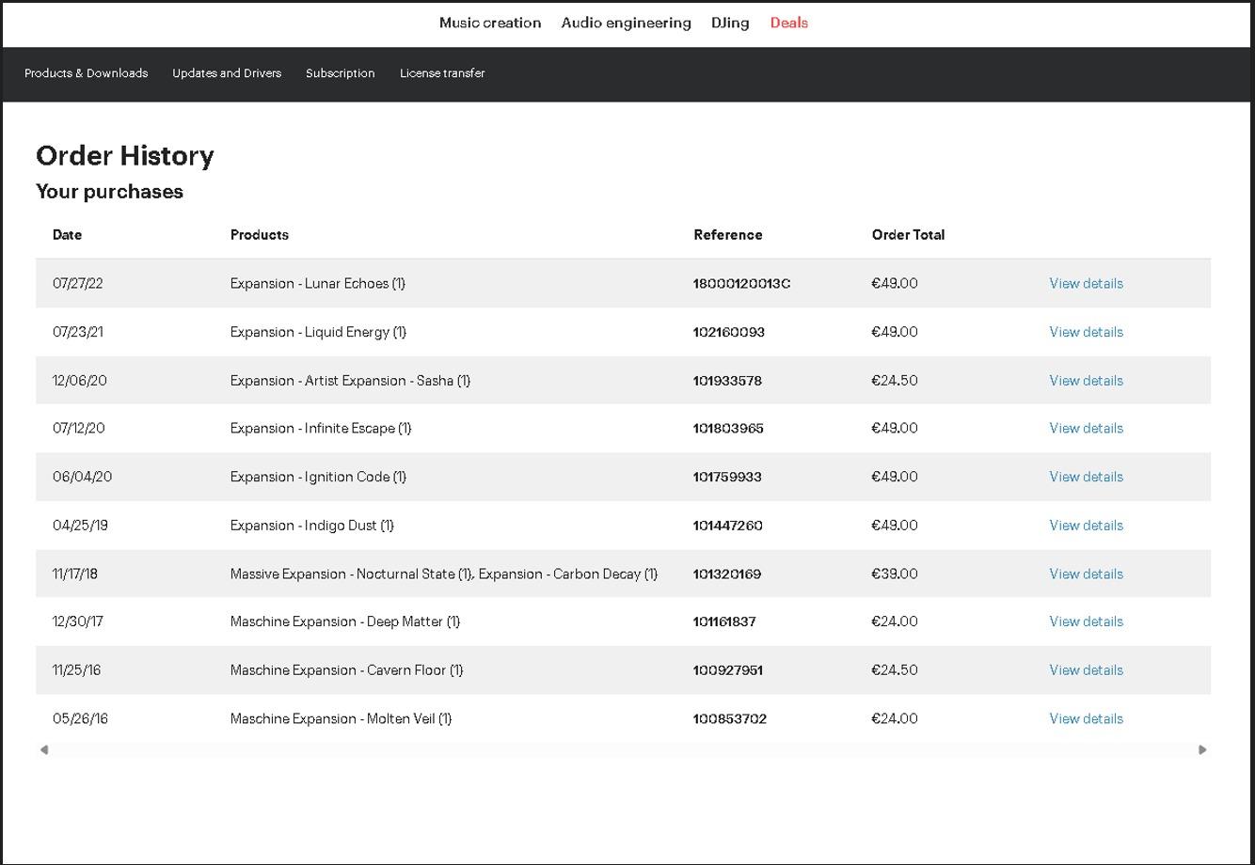The width and height of the screenshot is (1255, 865).
Task: View details for Indigo Dust order
Action: point(1087,526)
